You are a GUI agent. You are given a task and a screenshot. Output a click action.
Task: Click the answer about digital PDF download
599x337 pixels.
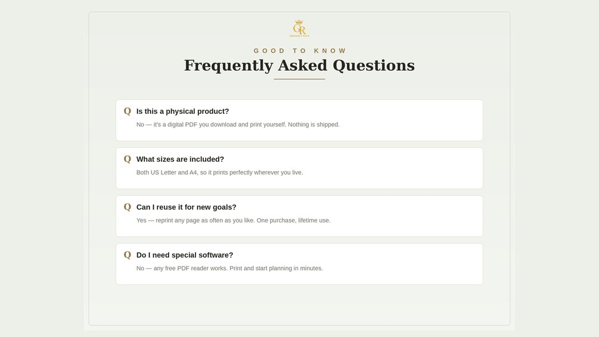(238, 125)
